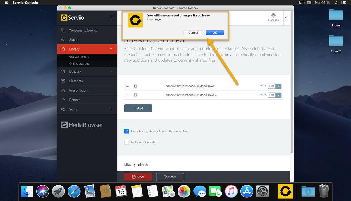
Task: Select the Status plug icon in sidebar
Action: [63, 39]
